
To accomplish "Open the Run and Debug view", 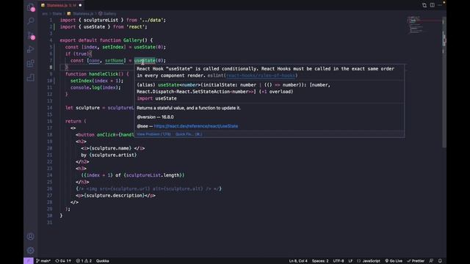I will tap(31, 49).
